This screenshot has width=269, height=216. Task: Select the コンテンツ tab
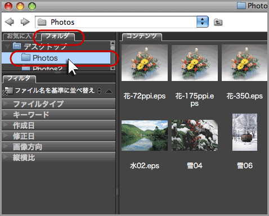click(x=142, y=36)
